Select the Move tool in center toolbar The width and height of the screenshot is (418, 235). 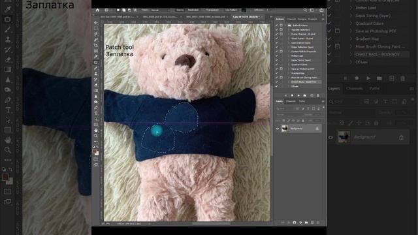[96, 23]
